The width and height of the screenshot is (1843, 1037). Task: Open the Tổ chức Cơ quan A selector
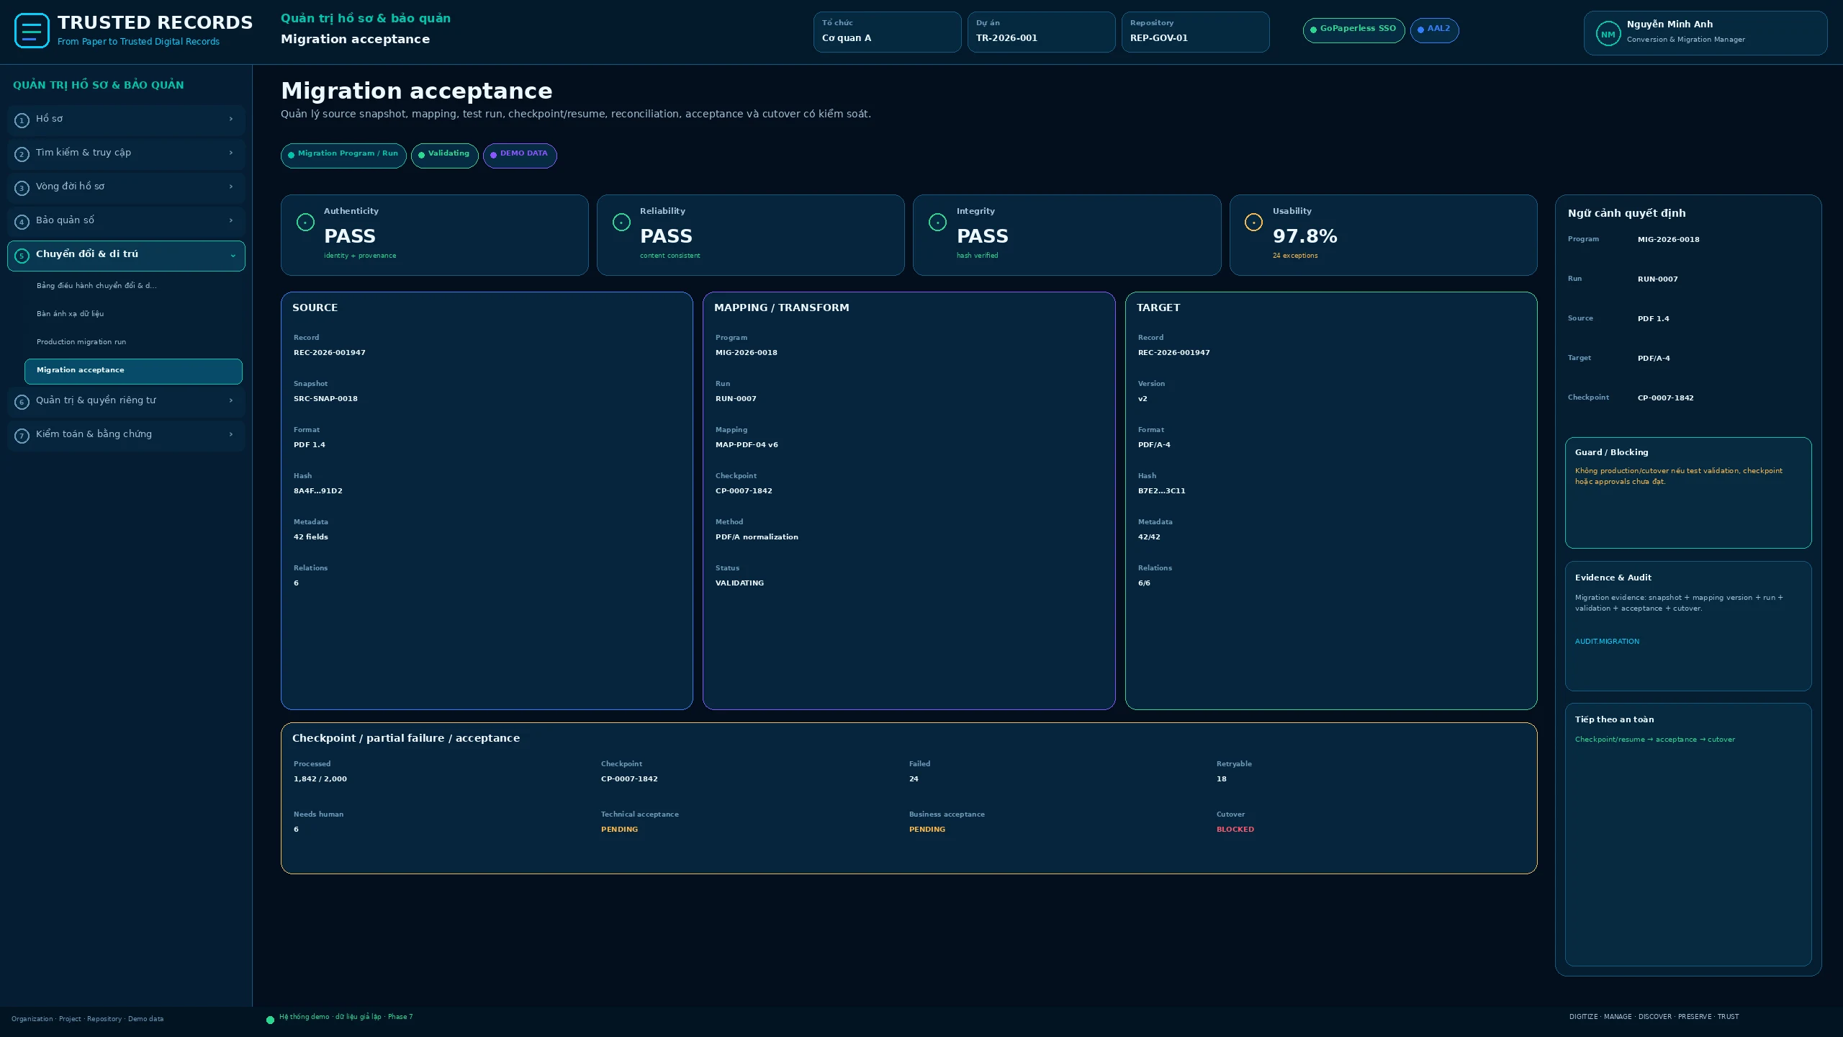[x=887, y=32]
